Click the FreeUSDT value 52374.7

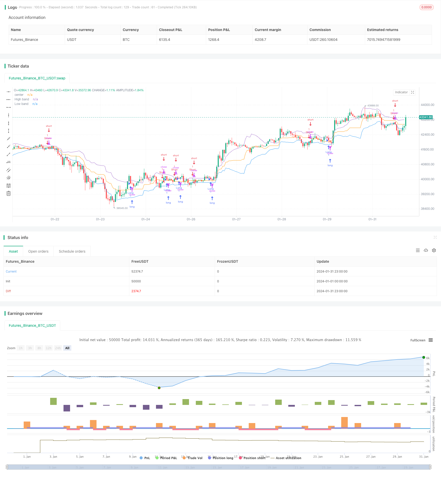tap(137, 272)
